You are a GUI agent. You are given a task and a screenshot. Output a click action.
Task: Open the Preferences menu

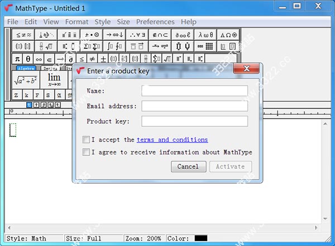(155, 22)
